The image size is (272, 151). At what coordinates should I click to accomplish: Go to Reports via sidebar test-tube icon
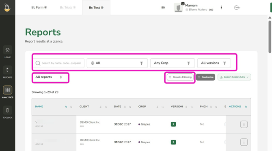7,70
